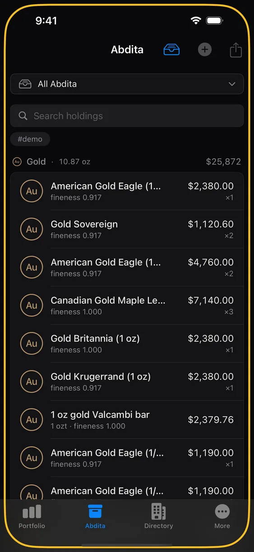The height and width of the screenshot is (552, 254).
Task: Expand the All Abdita dropdown chevron
Action: pos(232,84)
